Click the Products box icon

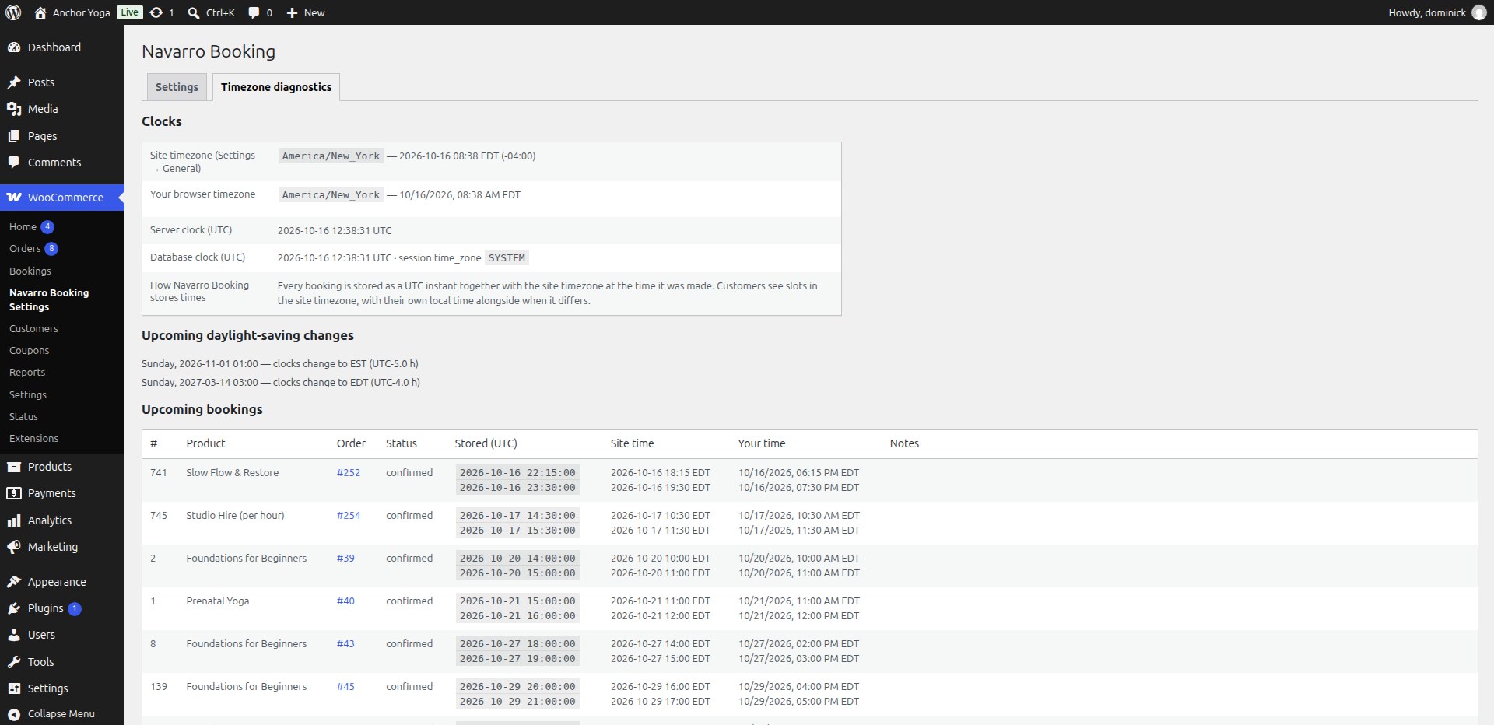14,467
